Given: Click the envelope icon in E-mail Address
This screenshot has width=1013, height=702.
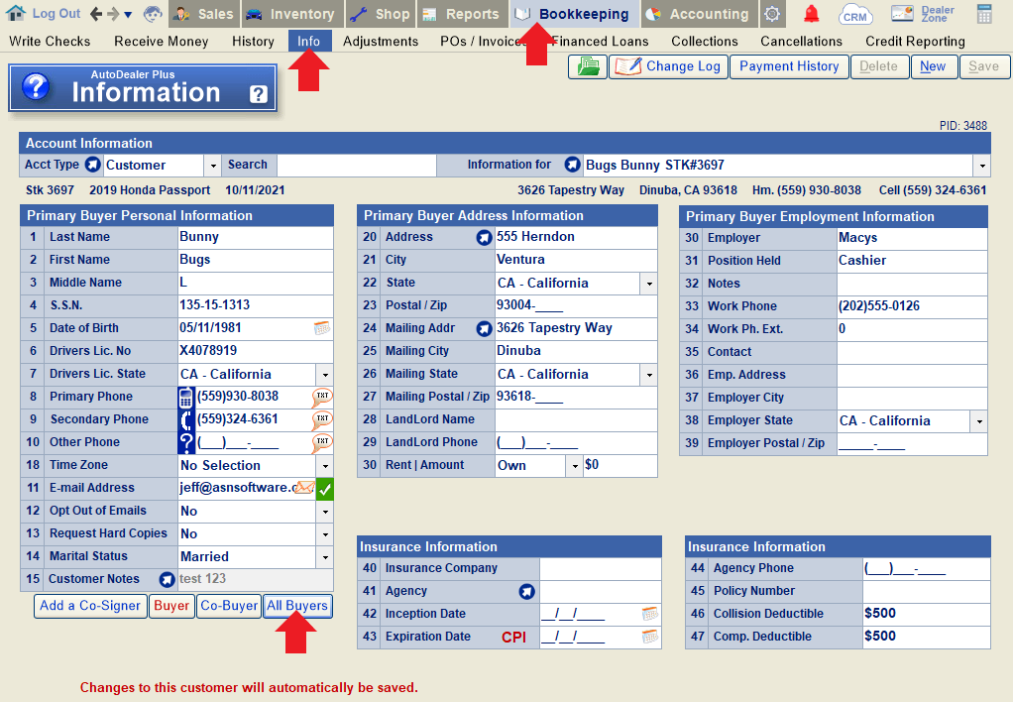Looking at the screenshot, I should (305, 488).
